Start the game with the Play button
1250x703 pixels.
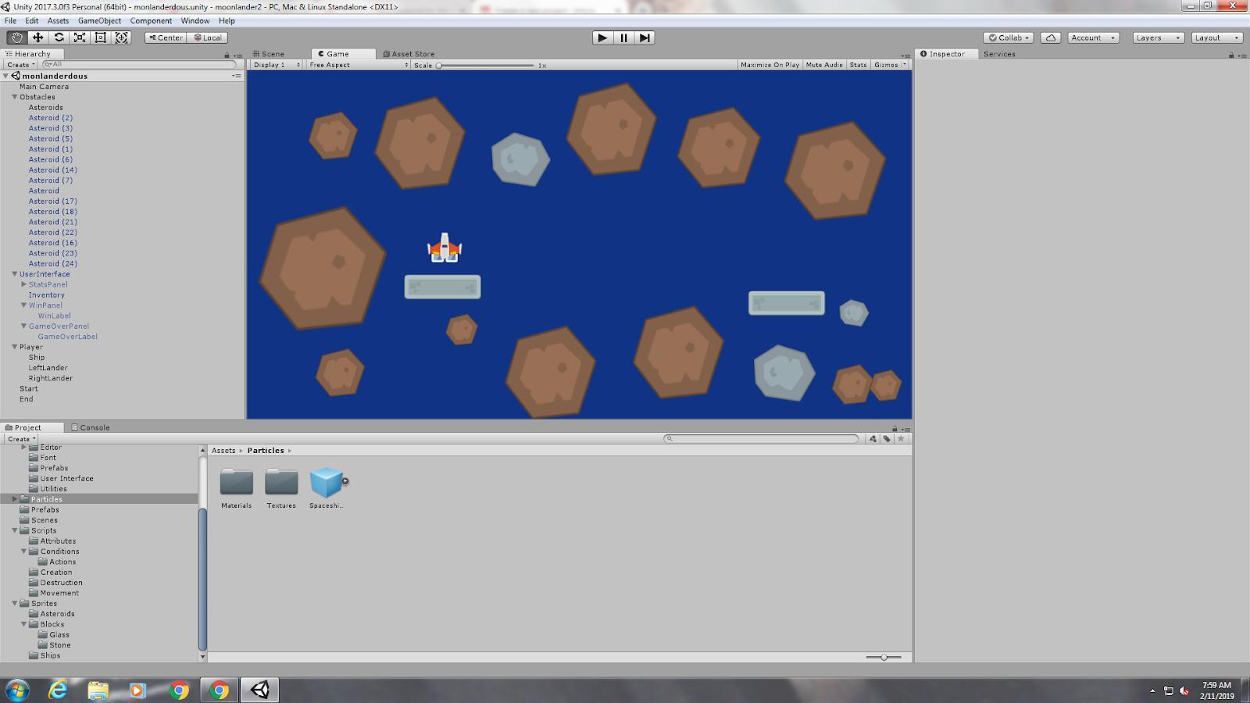coord(602,37)
